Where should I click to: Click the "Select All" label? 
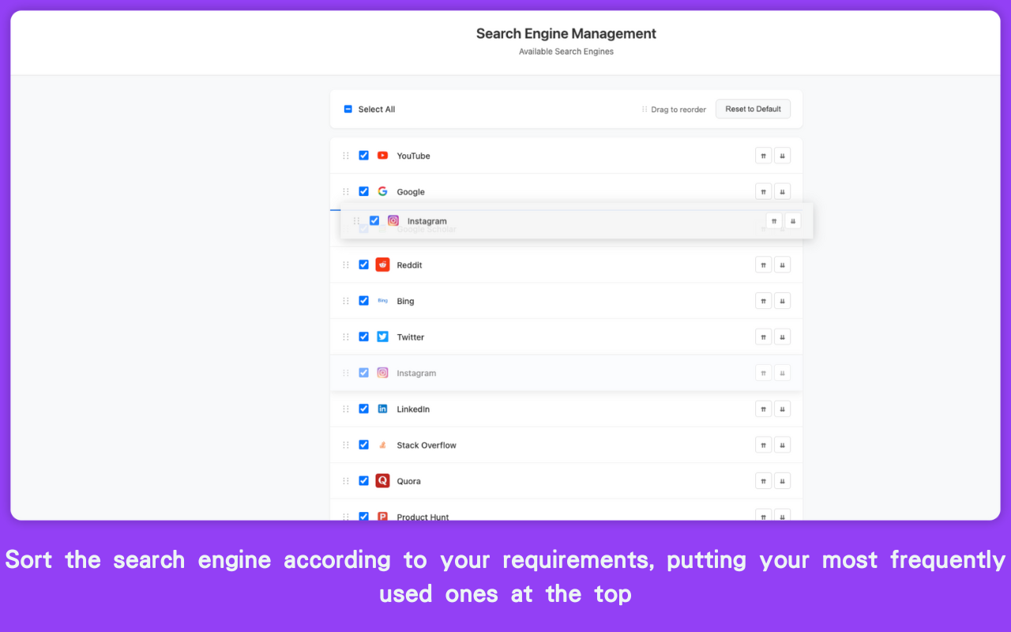tap(377, 110)
